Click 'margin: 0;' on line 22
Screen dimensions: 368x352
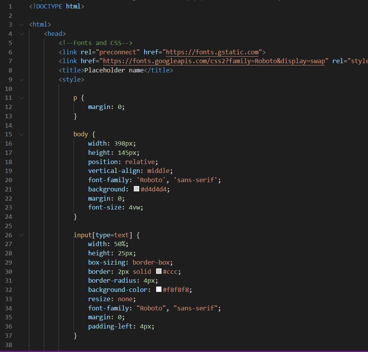pyautogui.click(x=106, y=199)
